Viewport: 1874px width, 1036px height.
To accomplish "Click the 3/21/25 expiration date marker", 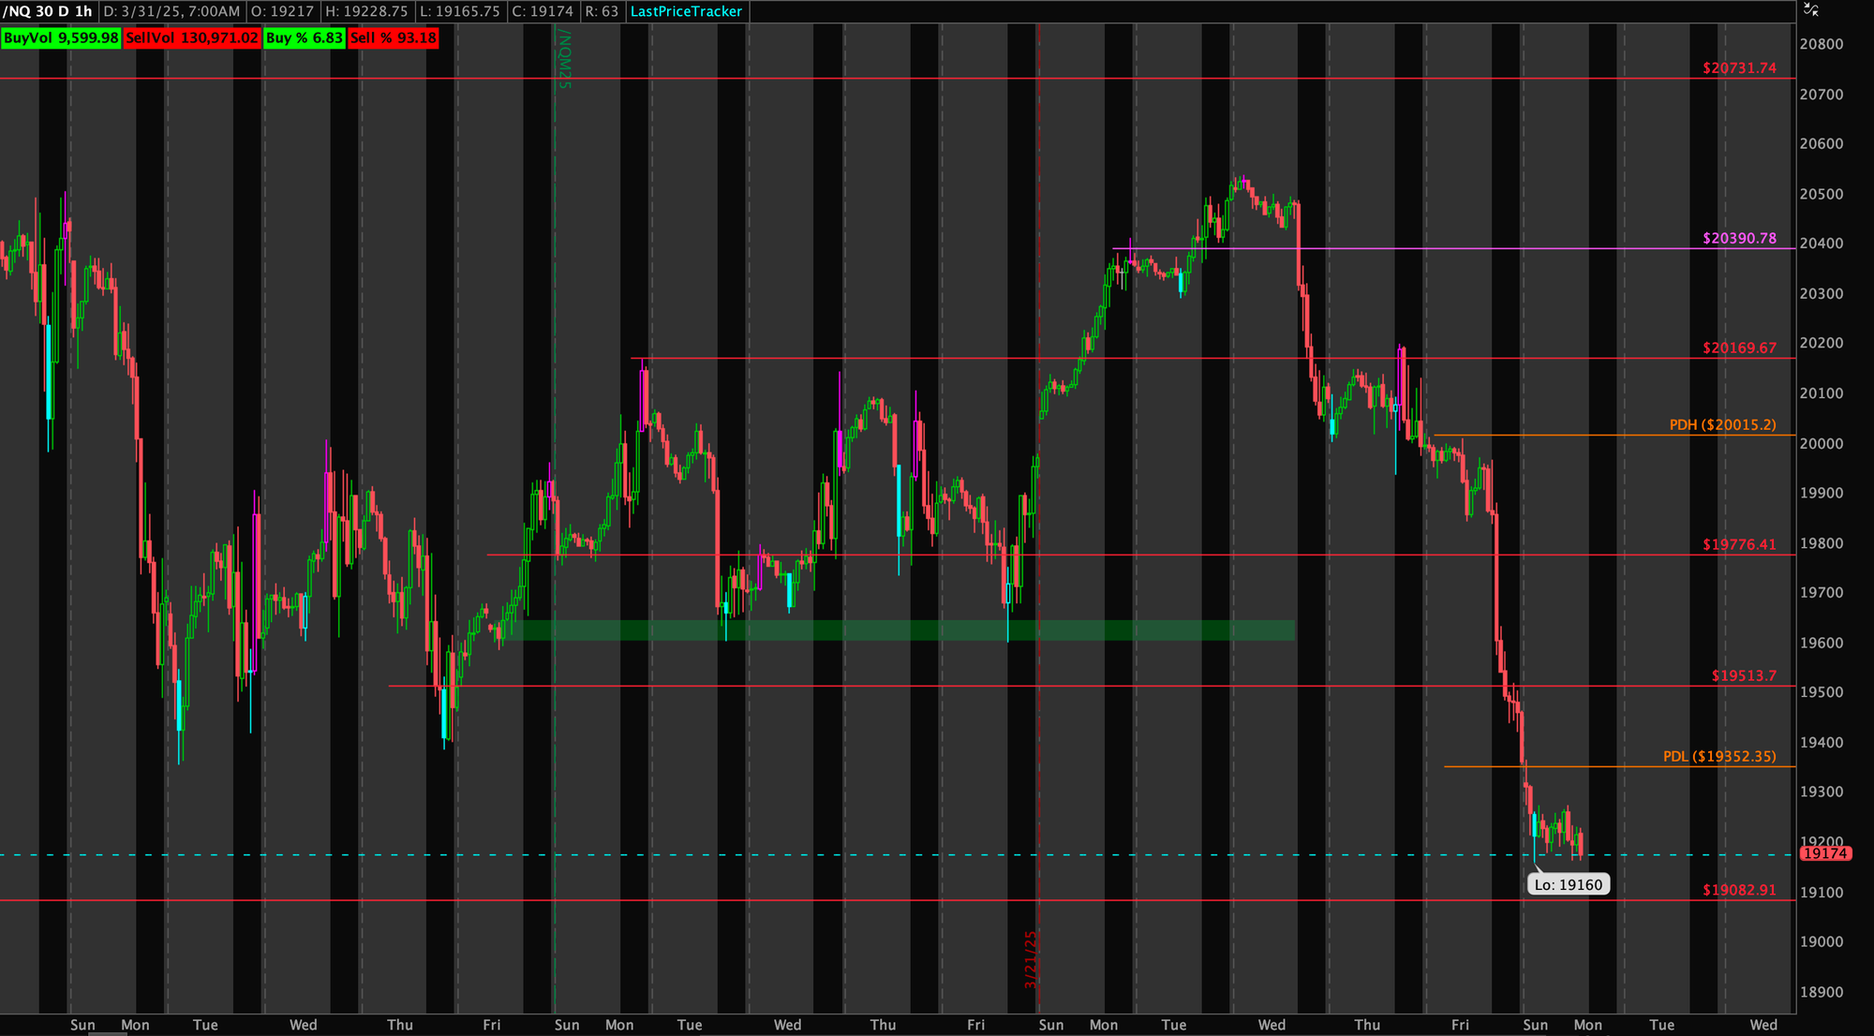I will click(x=1031, y=958).
